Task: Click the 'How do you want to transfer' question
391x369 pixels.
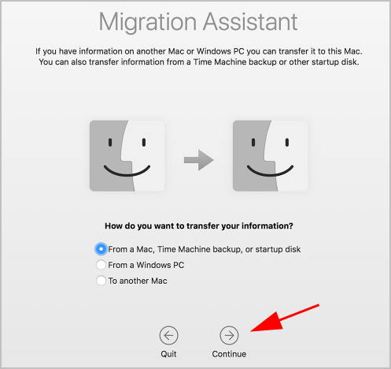Action: [x=199, y=226]
